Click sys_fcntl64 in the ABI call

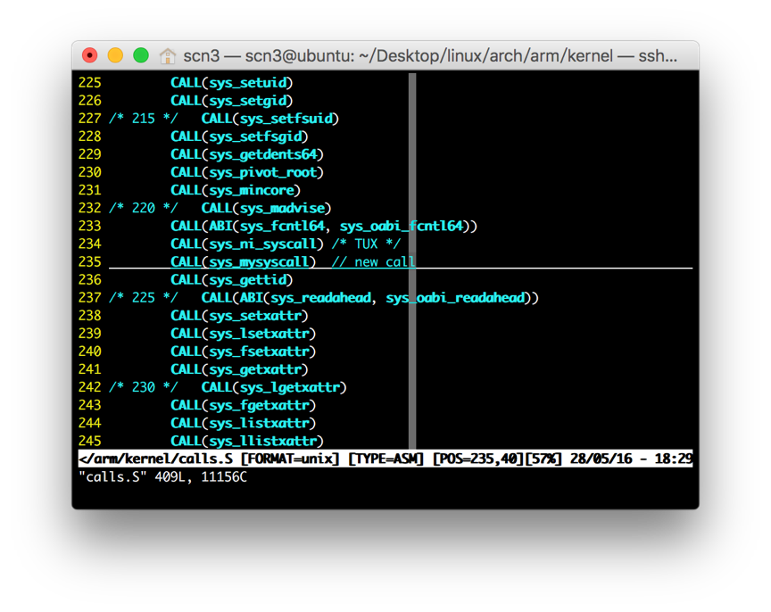coord(282,226)
